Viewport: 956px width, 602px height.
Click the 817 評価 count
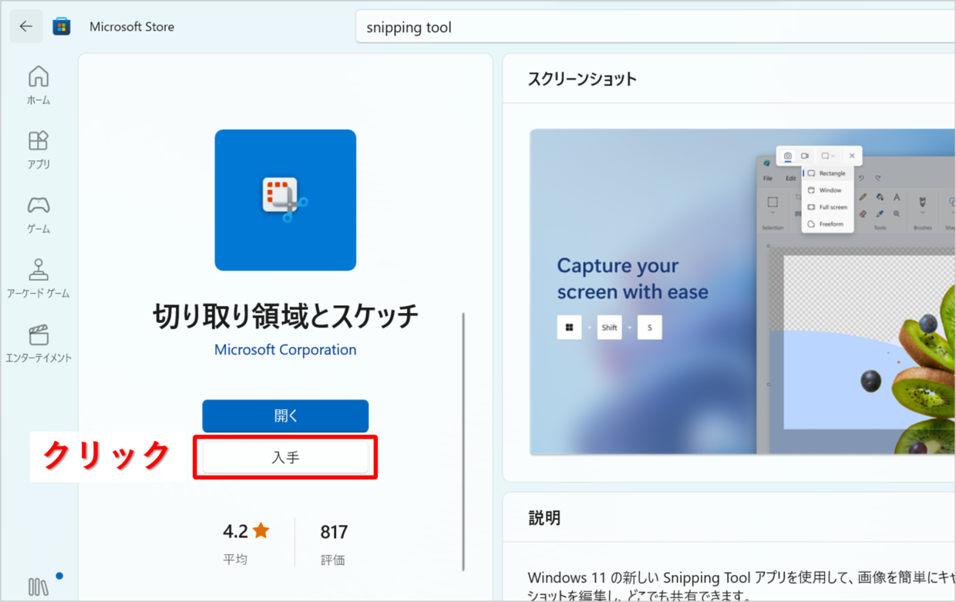[334, 543]
